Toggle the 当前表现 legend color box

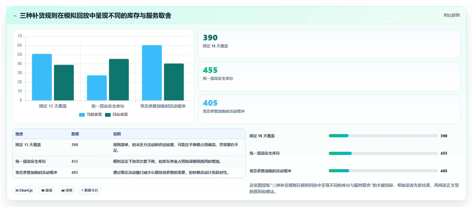click(82, 115)
